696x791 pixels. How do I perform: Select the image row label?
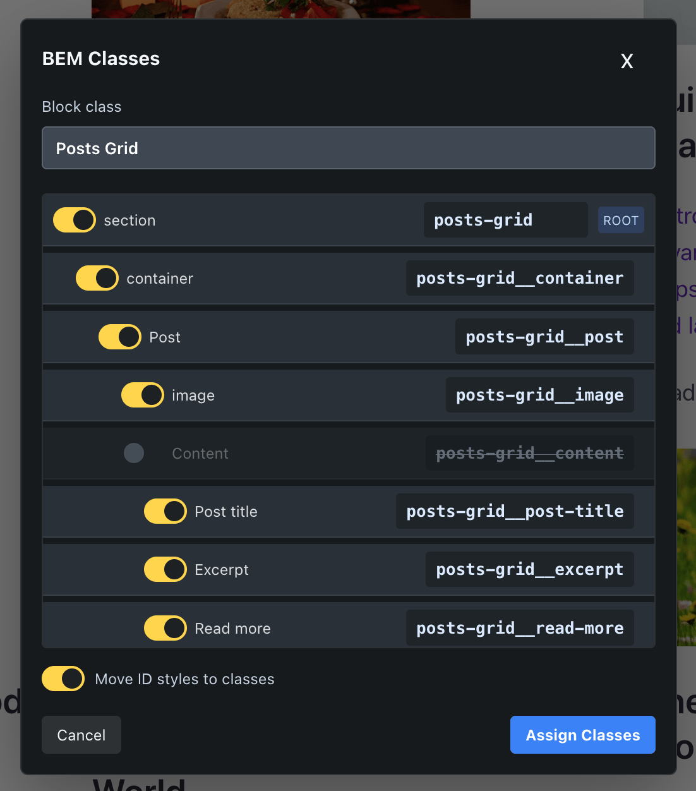pos(193,395)
